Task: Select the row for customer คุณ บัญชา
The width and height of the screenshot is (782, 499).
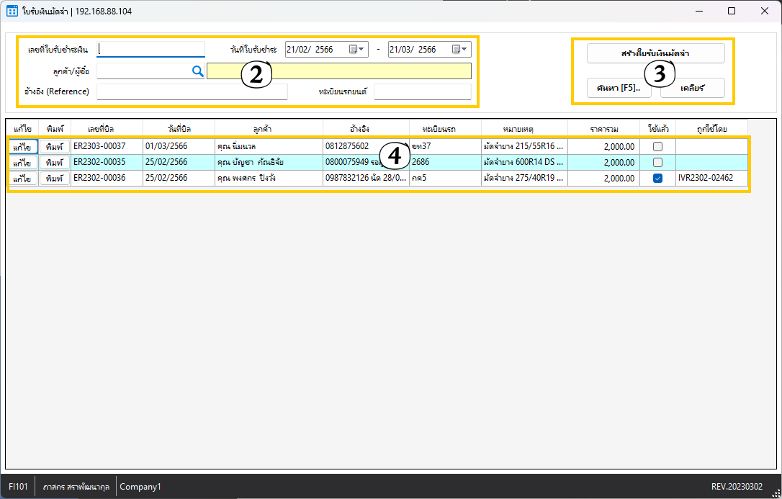Action: [x=266, y=162]
